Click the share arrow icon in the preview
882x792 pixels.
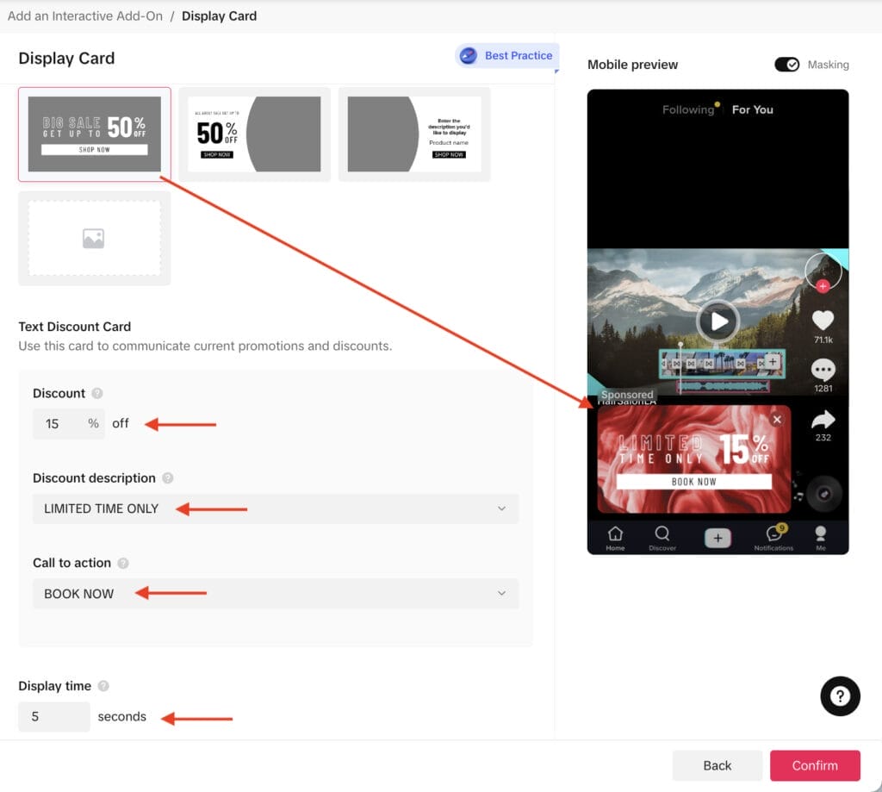pyautogui.click(x=823, y=420)
